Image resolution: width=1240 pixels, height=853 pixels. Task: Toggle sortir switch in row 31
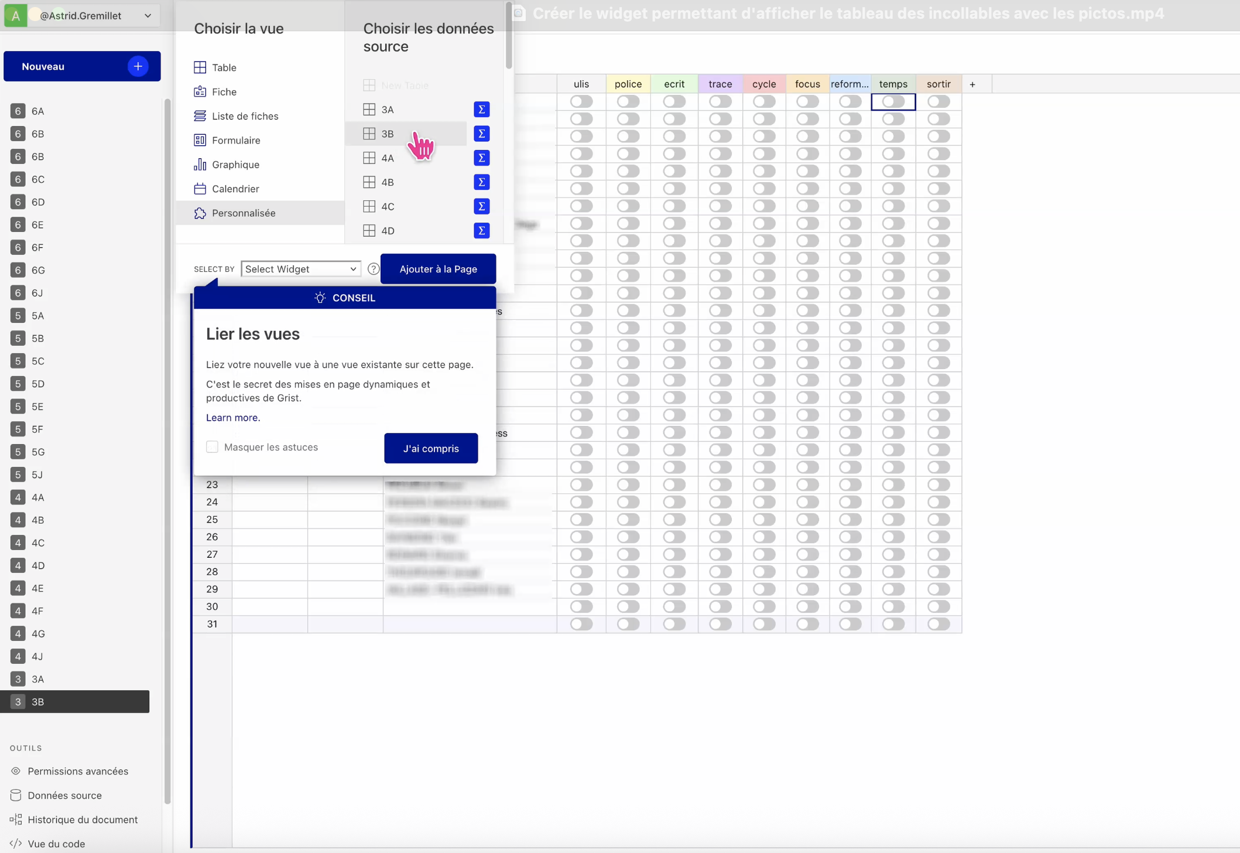pos(938,624)
